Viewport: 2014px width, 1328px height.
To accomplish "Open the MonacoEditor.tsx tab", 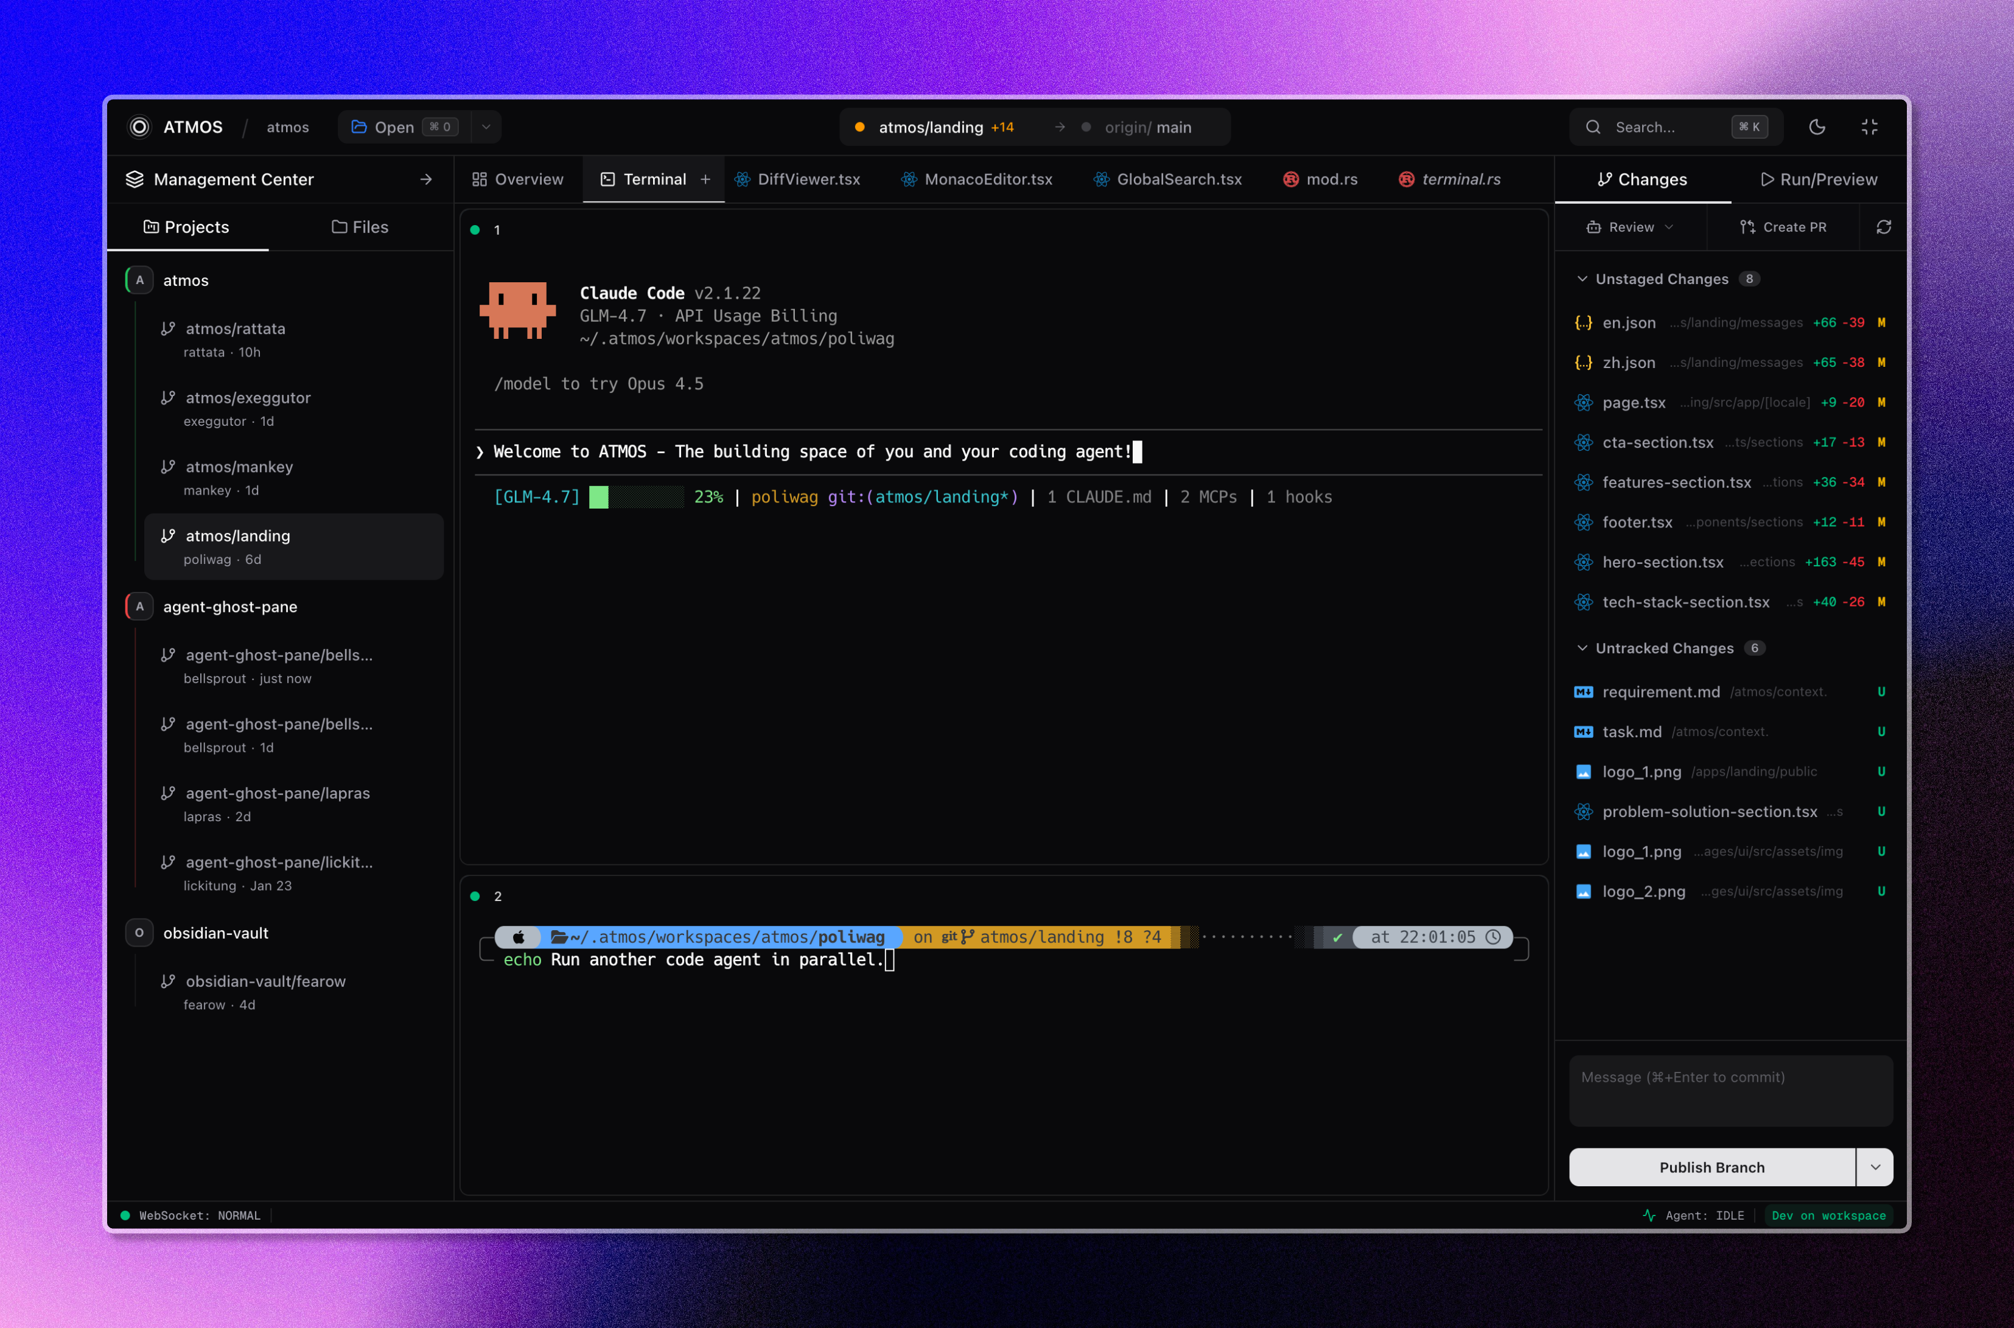I will pos(977,179).
